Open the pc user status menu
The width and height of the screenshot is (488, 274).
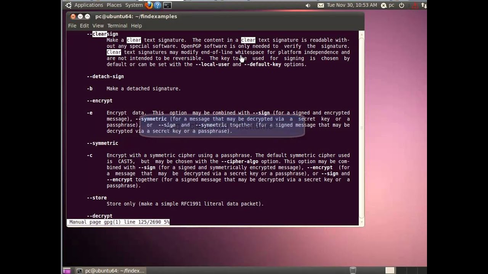pos(387,5)
